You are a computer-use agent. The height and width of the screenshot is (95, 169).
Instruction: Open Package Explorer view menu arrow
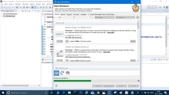[33, 11]
